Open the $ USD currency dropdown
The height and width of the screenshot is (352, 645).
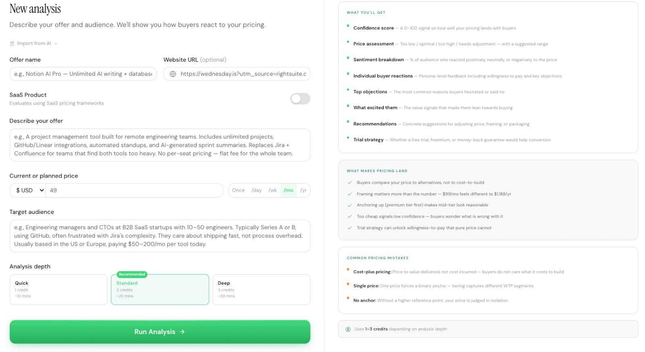[27, 190]
